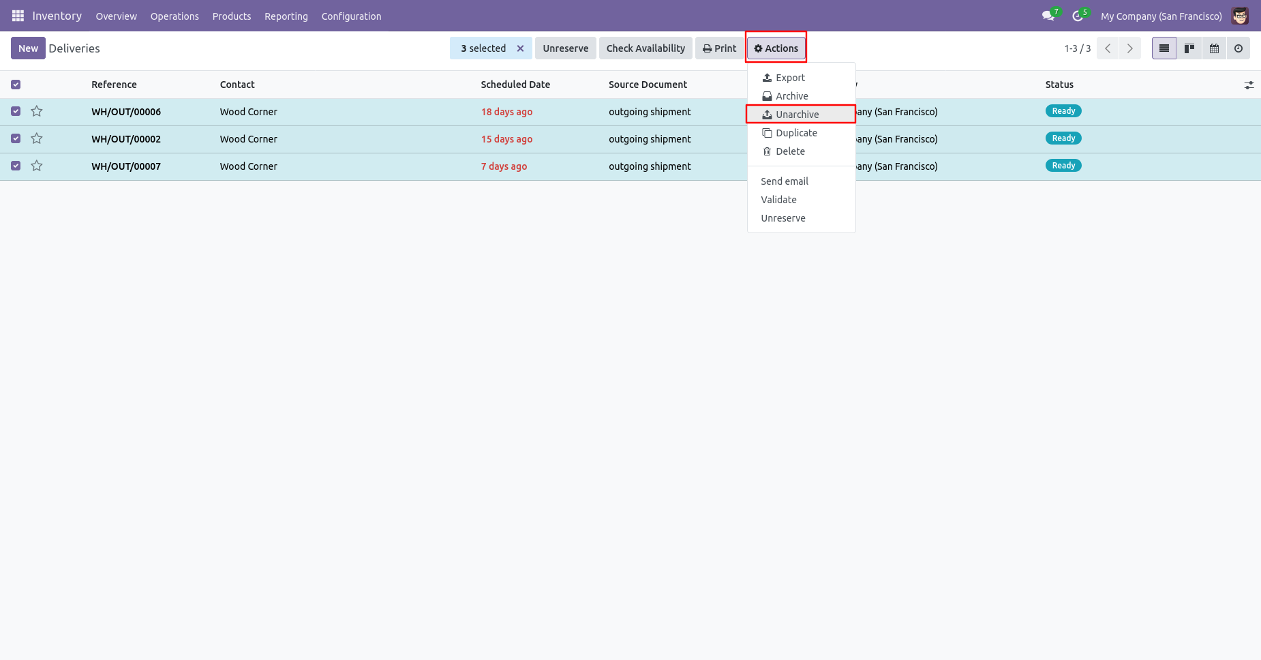Open delivery WH/OUT/00006
The image size is (1261, 660).
tap(126, 112)
